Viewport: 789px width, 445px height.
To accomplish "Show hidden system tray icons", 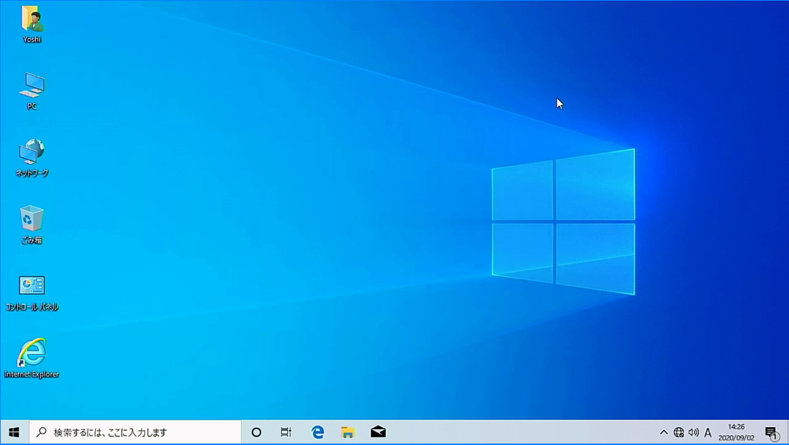I will [x=664, y=432].
